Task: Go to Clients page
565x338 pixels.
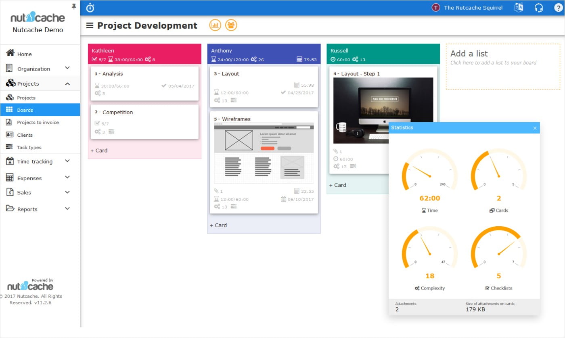Action: click(25, 135)
